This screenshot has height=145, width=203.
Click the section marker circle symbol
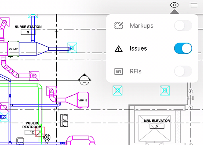tap(84, 80)
